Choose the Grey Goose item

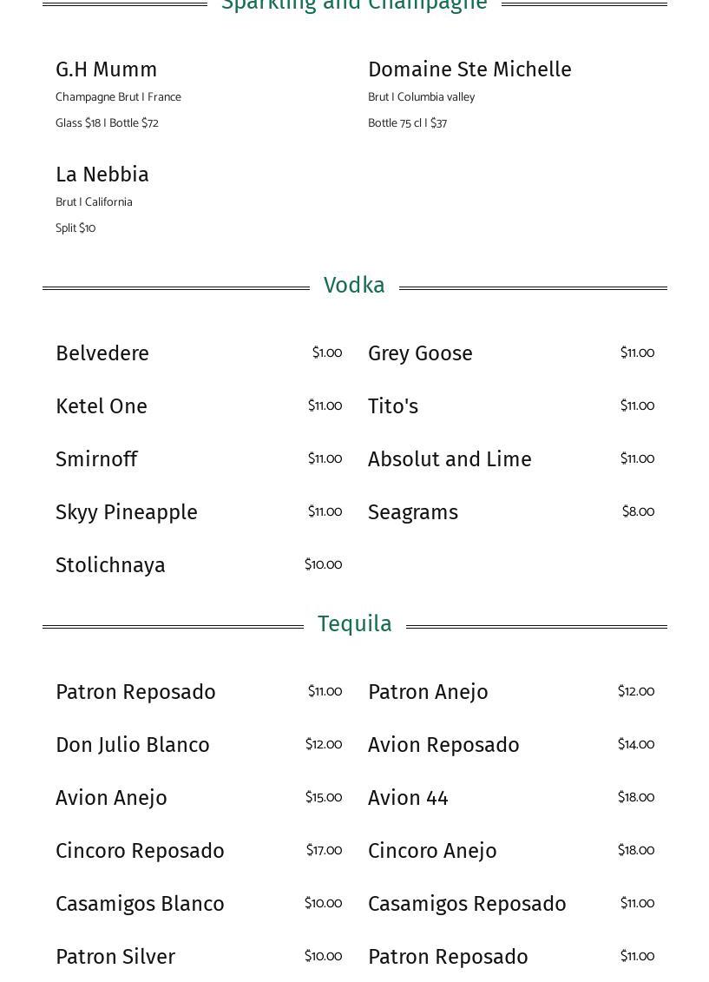[x=420, y=353]
